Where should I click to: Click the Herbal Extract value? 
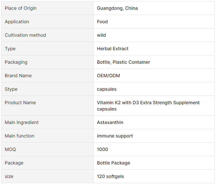(x=113, y=49)
